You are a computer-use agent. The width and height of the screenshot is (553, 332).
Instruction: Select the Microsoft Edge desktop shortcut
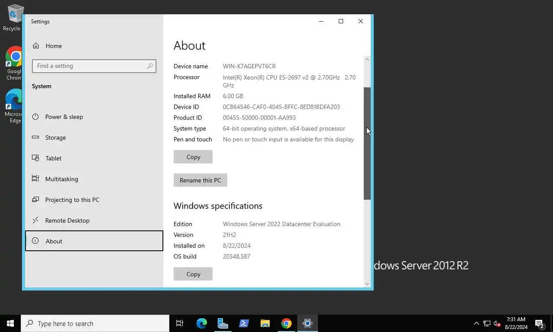point(13,106)
